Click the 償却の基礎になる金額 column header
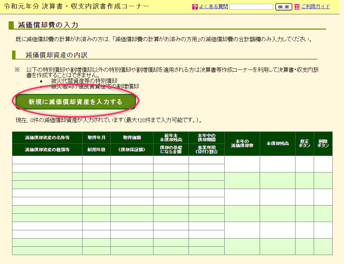The height and width of the screenshot is (264, 344). pyautogui.click(x=171, y=150)
